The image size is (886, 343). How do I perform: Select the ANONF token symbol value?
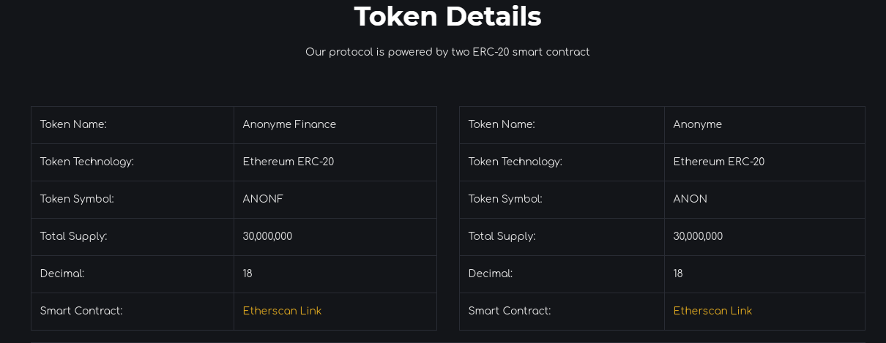pos(263,199)
